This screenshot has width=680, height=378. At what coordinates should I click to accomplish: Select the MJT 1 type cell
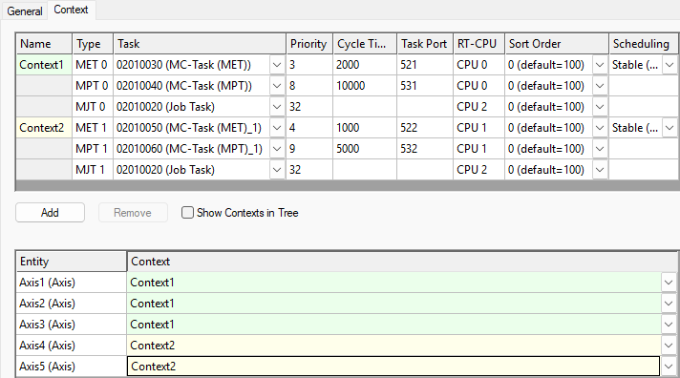tap(93, 170)
